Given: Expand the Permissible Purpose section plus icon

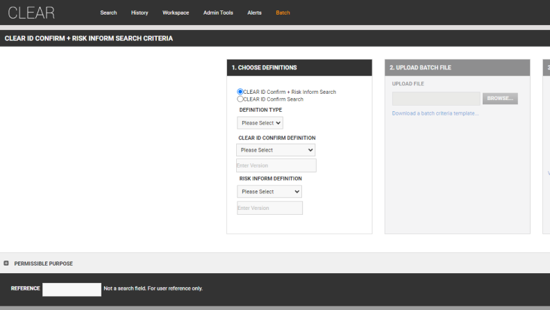Looking at the screenshot, I should (6, 263).
